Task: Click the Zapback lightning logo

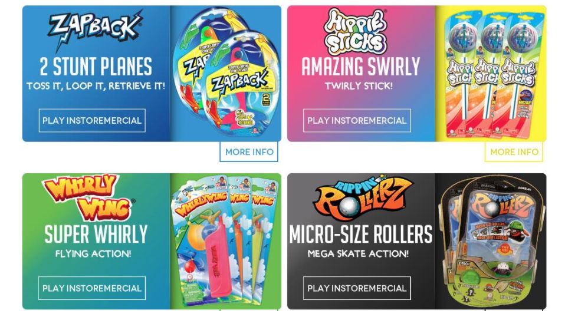Action: tap(95, 29)
